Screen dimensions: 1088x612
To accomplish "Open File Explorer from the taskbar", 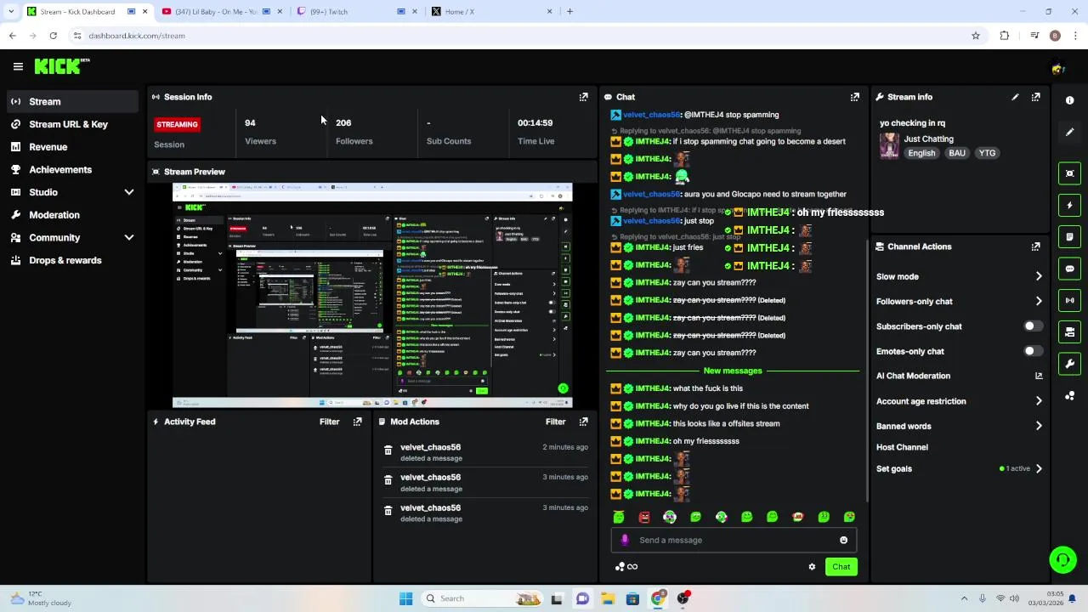I will [x=607, y=598].
